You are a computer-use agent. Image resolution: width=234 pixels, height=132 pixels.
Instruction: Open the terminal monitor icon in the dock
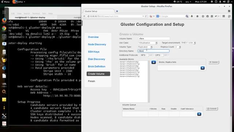(4, 36)
